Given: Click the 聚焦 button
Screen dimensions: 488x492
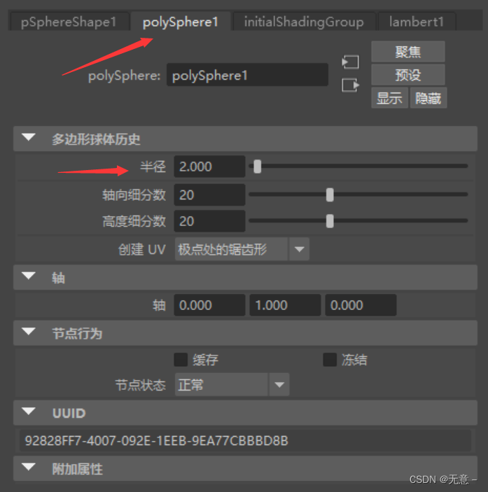Looking at the screenshot, I should tap(408, 52).
